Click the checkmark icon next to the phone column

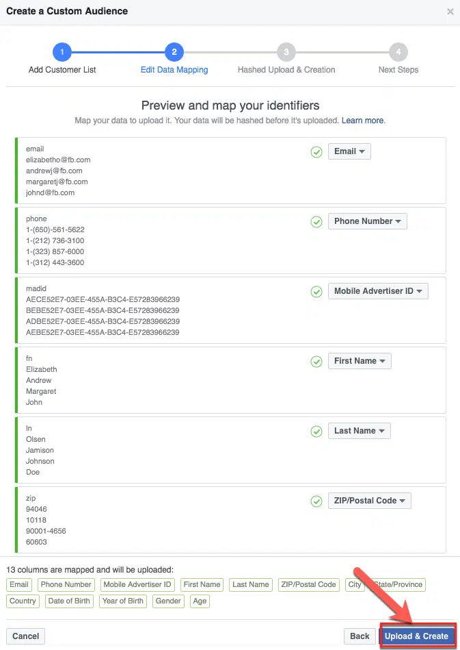click(x=316, y=222)
